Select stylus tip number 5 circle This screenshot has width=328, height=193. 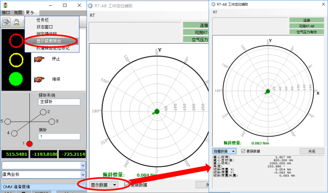[8, 122]
